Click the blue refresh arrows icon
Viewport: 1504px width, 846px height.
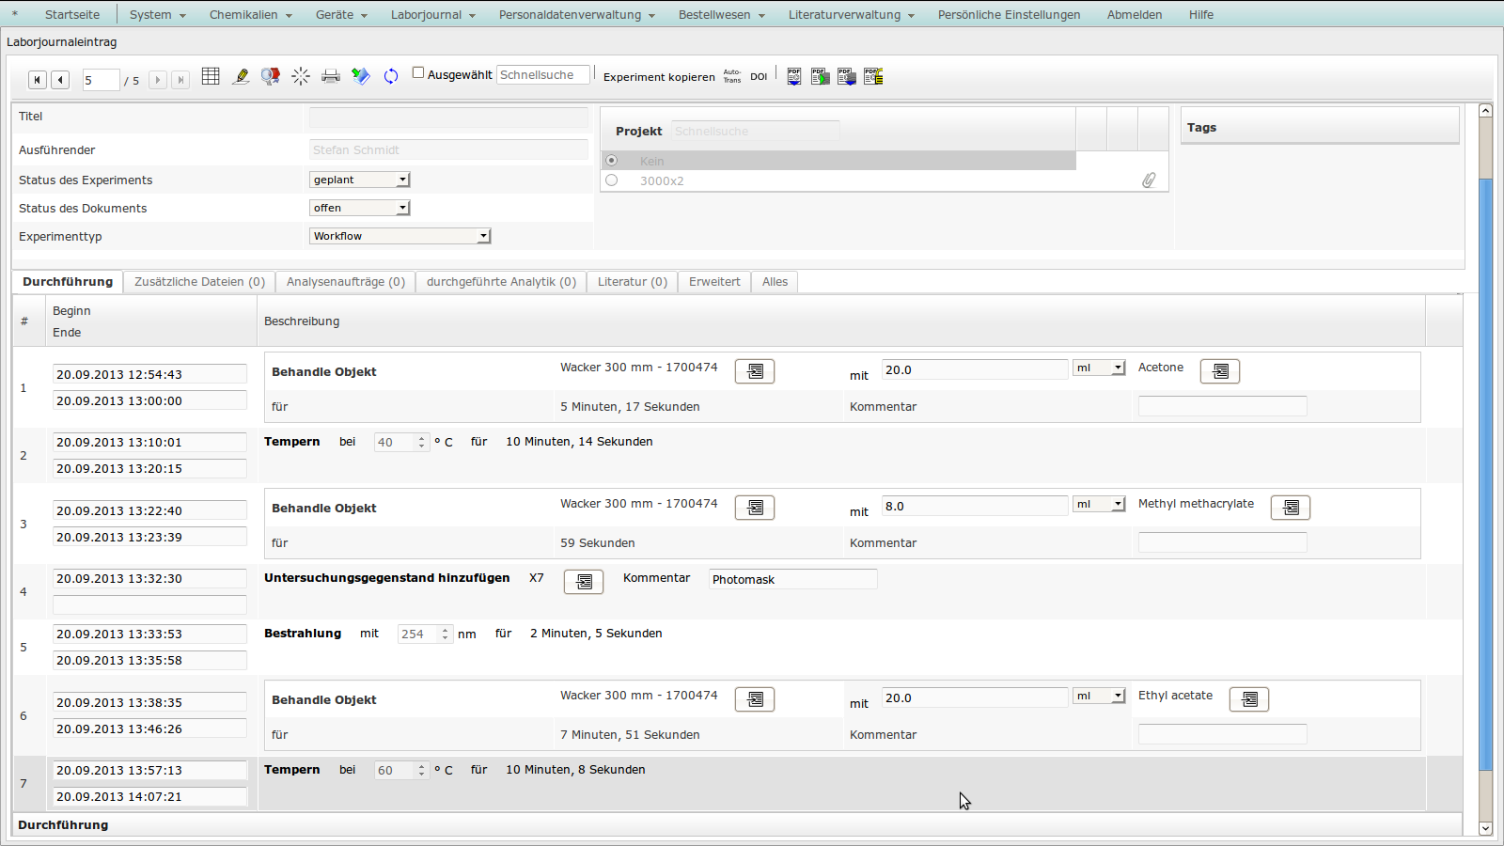(x=391, y=76)
